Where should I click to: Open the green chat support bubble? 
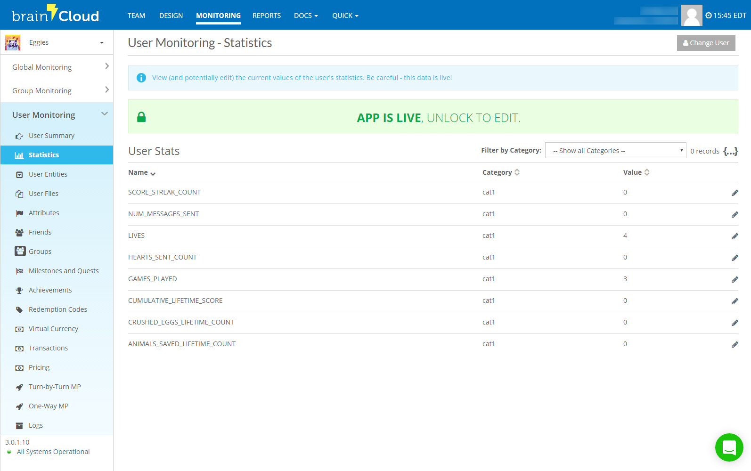coord(729,447)
